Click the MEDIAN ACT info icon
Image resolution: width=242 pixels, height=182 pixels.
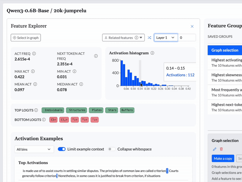pyautogui.click(x=81, y=84)
